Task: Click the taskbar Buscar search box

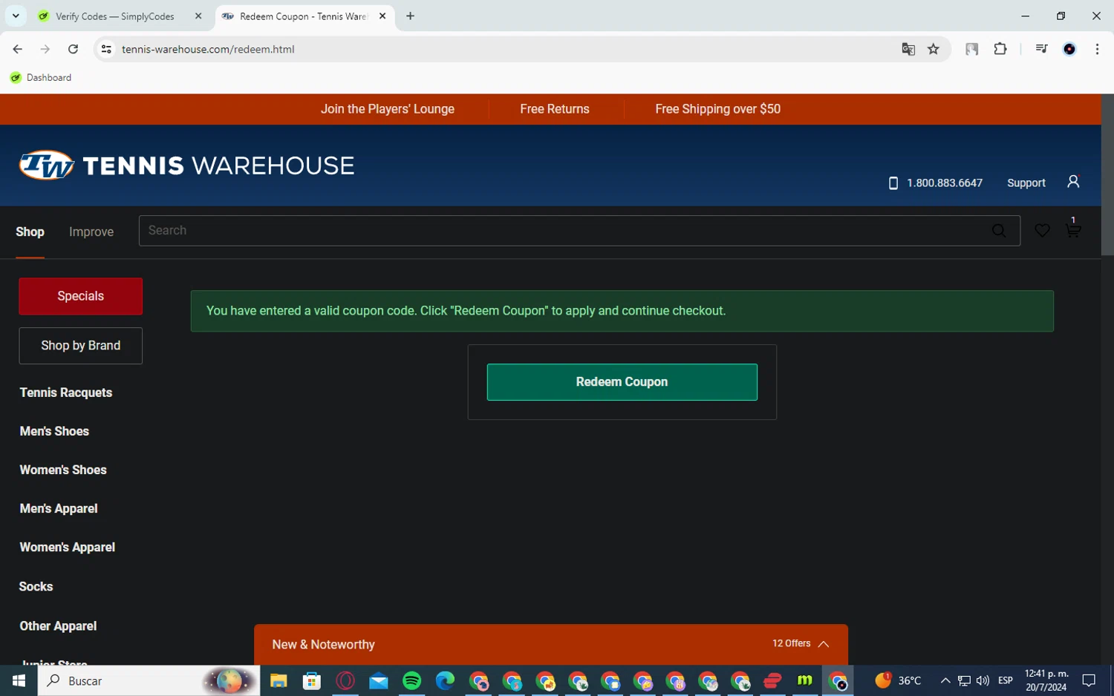Action: pos(149,680)
